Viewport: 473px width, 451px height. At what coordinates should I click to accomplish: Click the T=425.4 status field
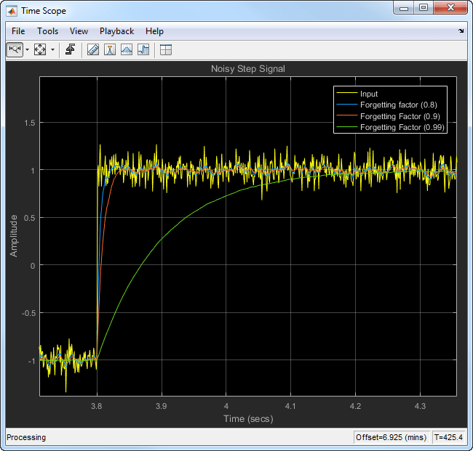(448, 437)
